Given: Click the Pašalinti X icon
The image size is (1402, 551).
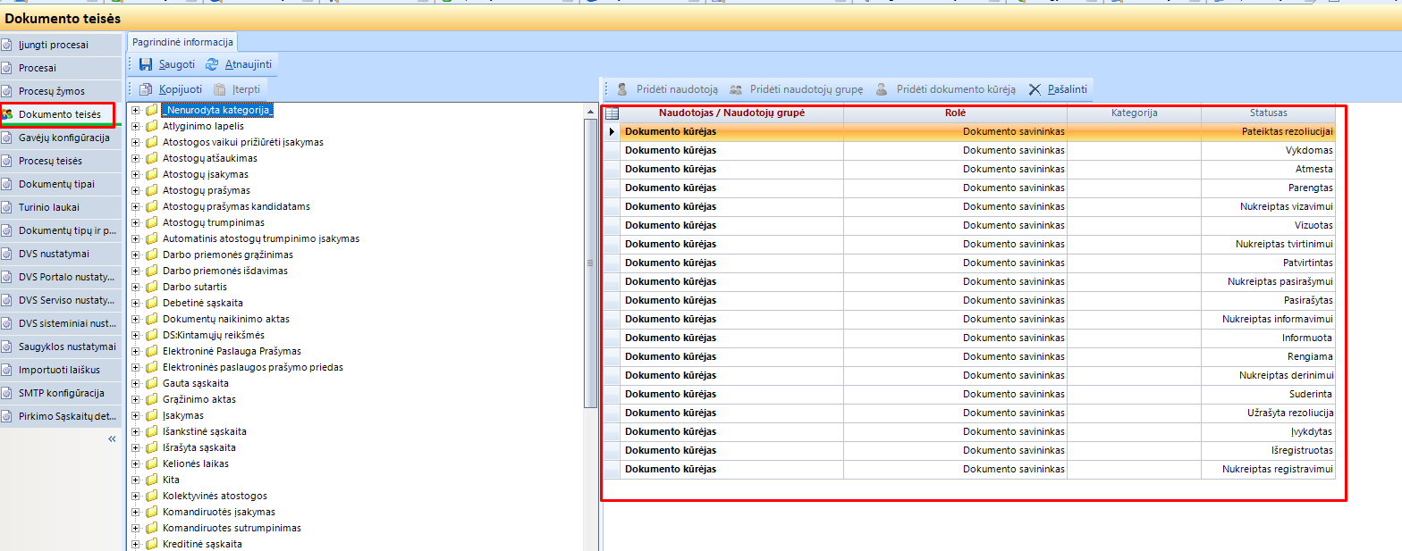Looking at the screenshot, I should 1035,89.
